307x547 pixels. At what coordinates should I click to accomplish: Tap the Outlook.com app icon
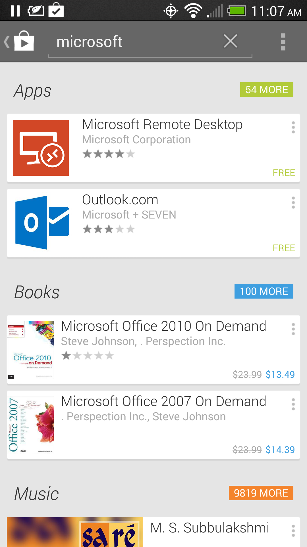(x=42, y=223)
